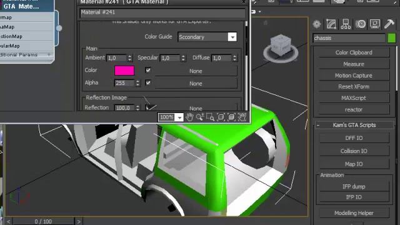Click the Ambient 1,0 value field
This screenshot has width=400, height=225.
117,58
